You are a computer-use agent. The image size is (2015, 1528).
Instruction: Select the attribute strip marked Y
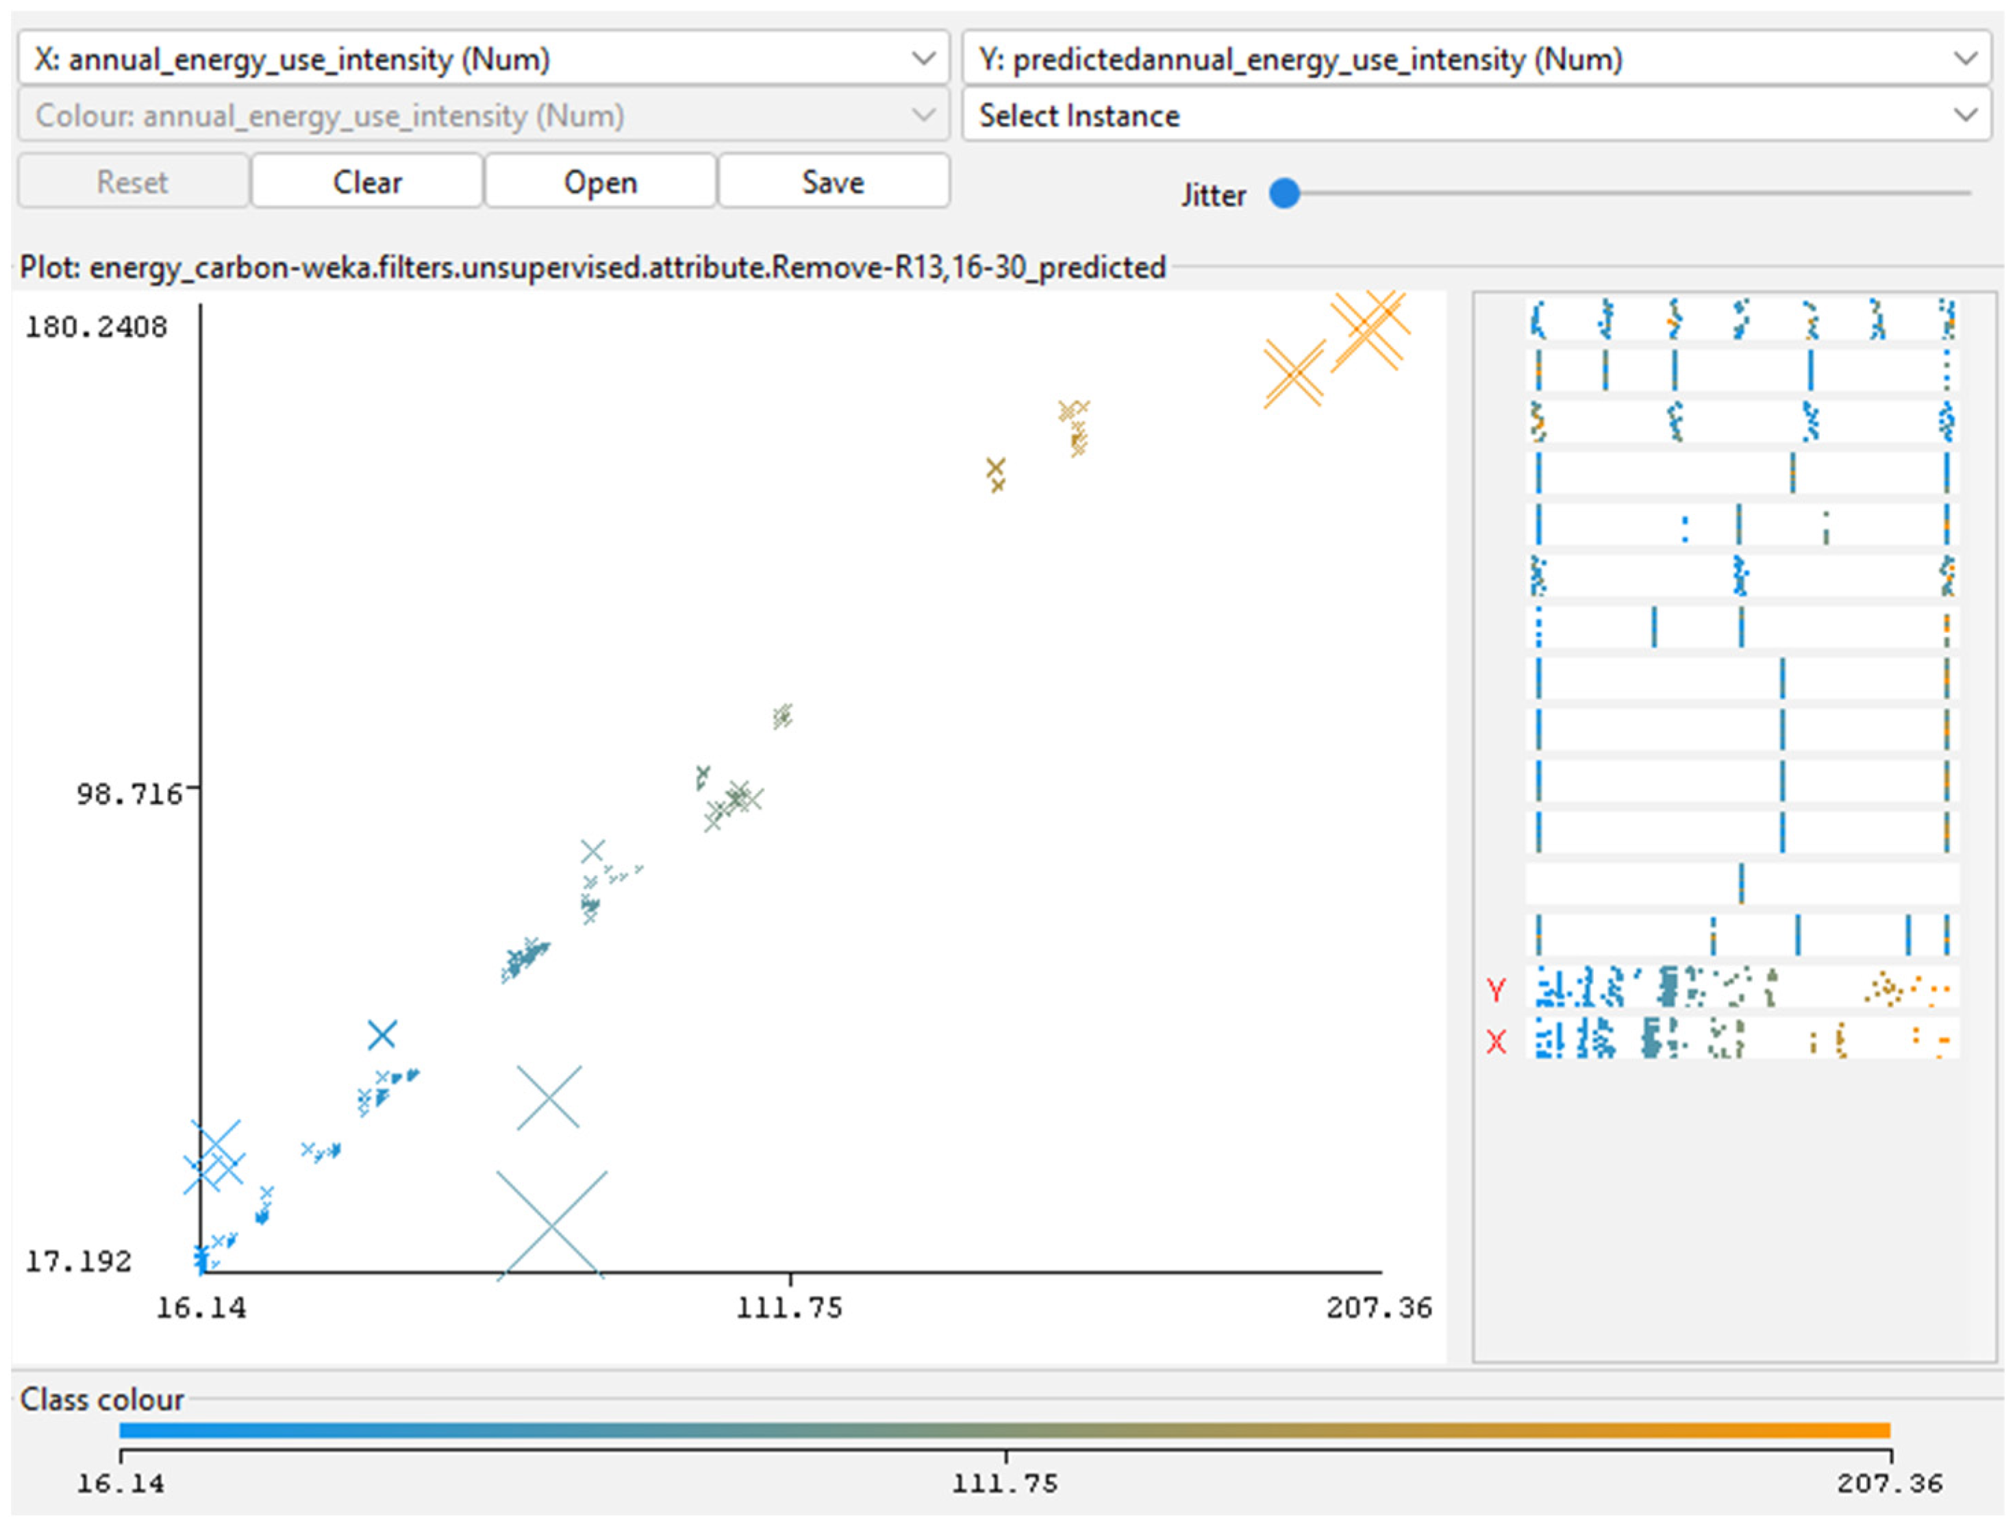point(1742,988)
